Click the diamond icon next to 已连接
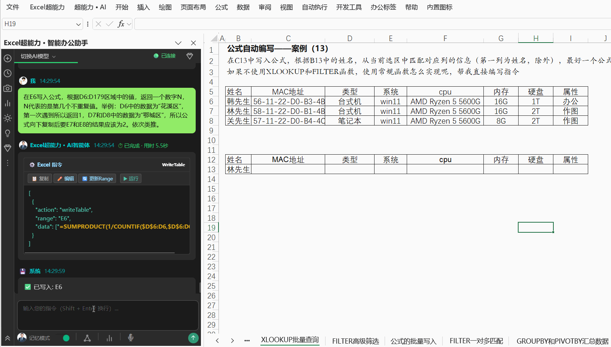This screenshot has height=347, width=611. pyautogui.click(x=190, y=56)
